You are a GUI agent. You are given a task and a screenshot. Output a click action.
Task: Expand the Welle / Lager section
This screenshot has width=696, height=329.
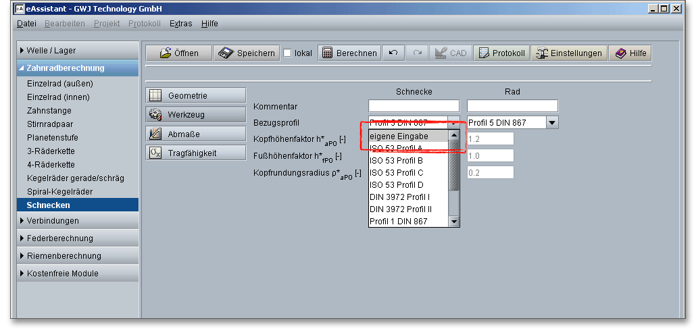tap(78, 51)
